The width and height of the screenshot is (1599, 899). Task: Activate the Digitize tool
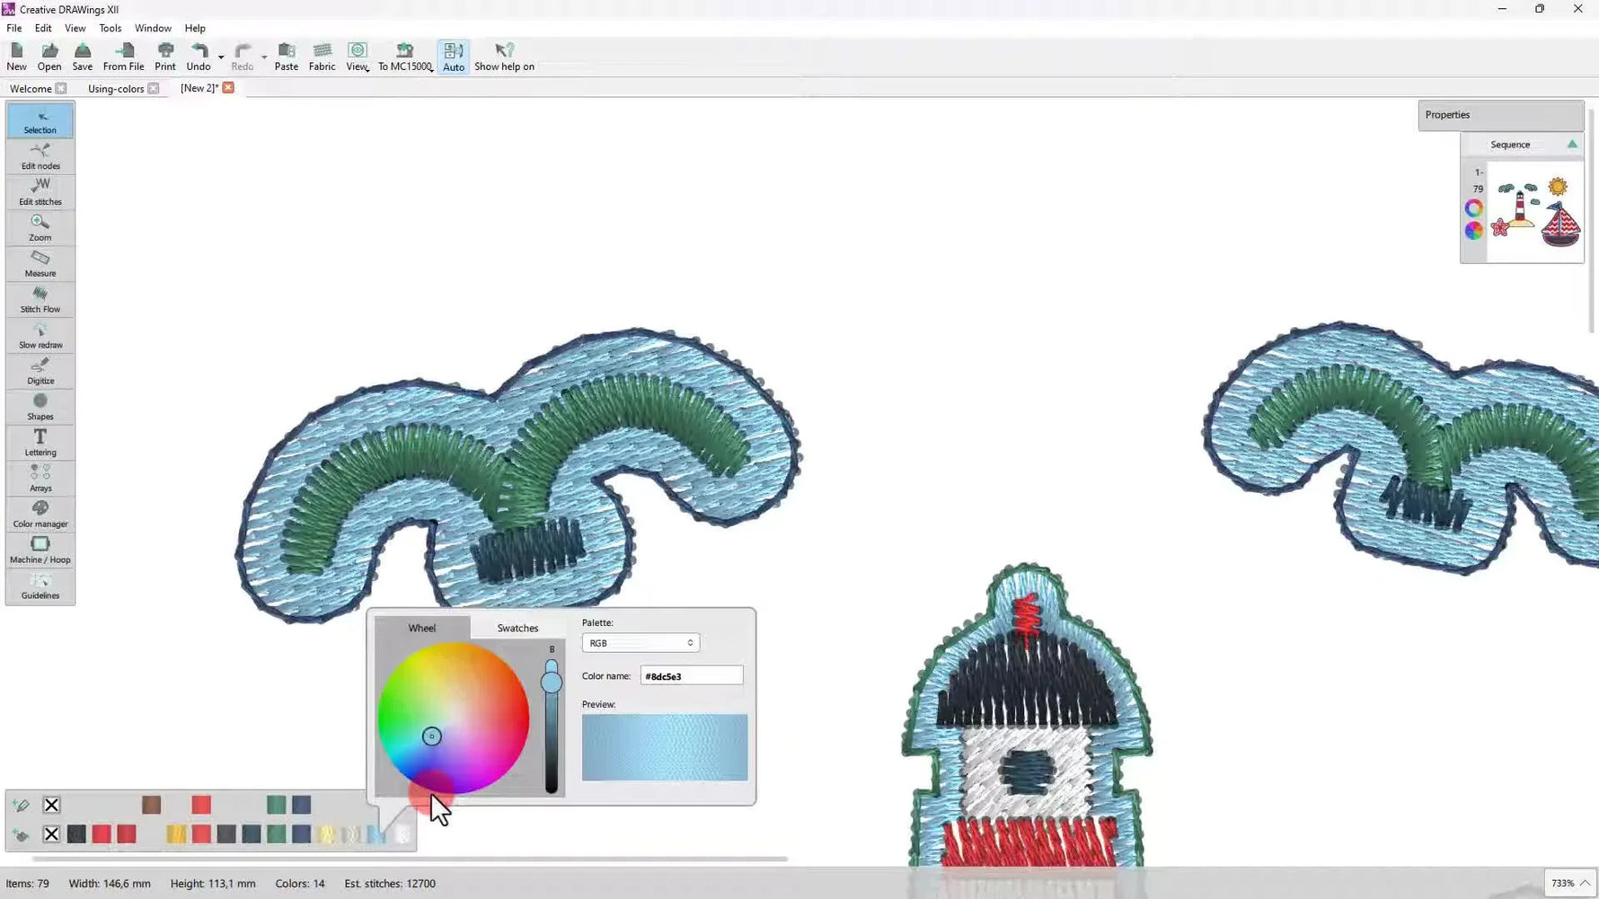pos(40,370)
